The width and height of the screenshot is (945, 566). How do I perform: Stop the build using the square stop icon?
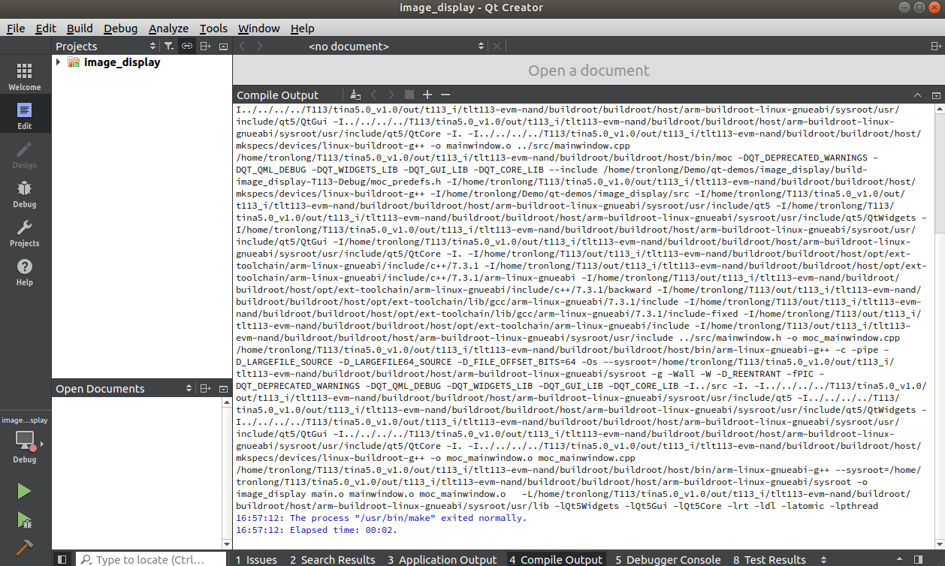[x=409, y=95]
